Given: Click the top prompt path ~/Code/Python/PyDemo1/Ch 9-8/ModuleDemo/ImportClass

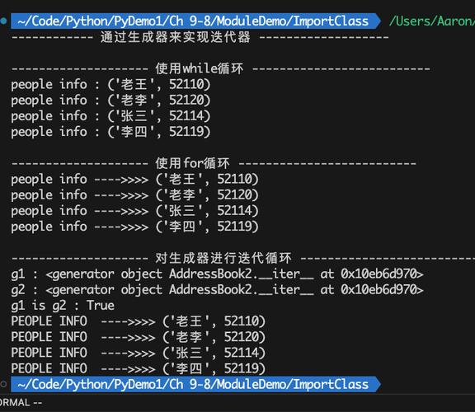Looking at the screenshot, I should (193, 21).
